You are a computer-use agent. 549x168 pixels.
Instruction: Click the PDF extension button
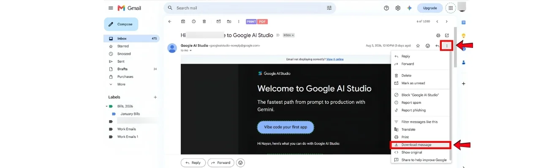263,21
